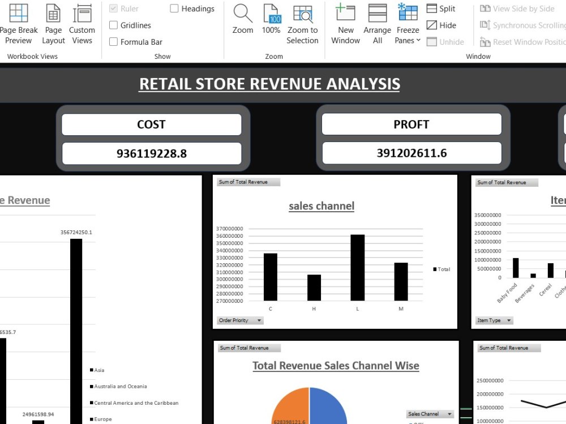This screenshot has height=424, width=566.
Task: Open the Order Priority filter dropdown
Action: 260,320
